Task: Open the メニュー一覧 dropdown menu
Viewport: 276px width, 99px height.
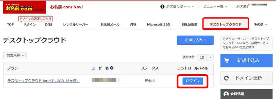Action: (215, 7)
